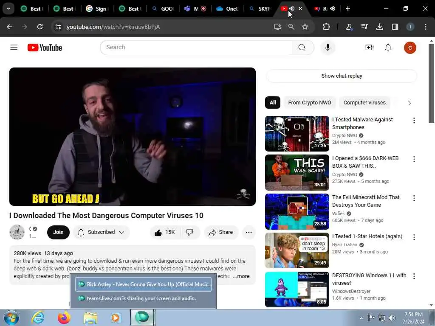Open the Minecraft mod 28:58 thumbnail
The image size is (435, 326).
coord(297,211)
